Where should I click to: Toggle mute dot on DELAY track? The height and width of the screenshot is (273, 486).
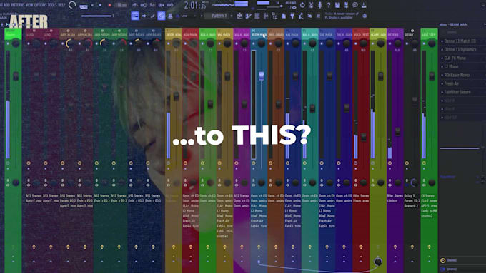tap(407, 43)
